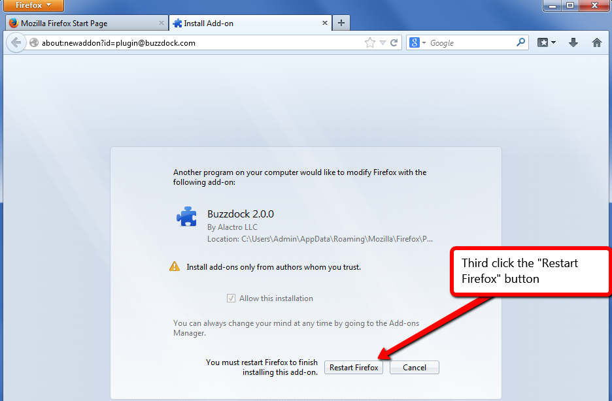Image resolution: width=612 pixels, height=401 pixels.
Task: Close the Install Add-on tab
Action: (324, 23)
